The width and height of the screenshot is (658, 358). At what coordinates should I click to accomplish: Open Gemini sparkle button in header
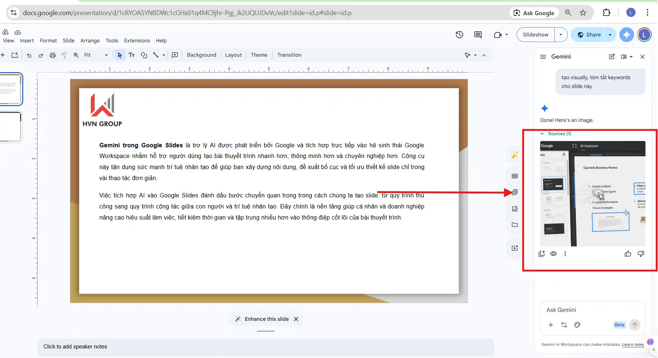(x=626, y=35)
